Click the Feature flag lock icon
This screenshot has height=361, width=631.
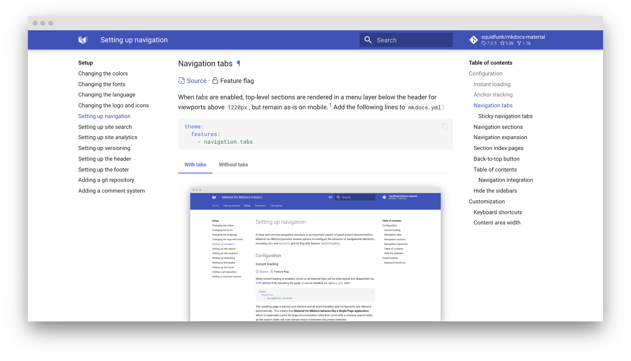[x=215, y=81]
